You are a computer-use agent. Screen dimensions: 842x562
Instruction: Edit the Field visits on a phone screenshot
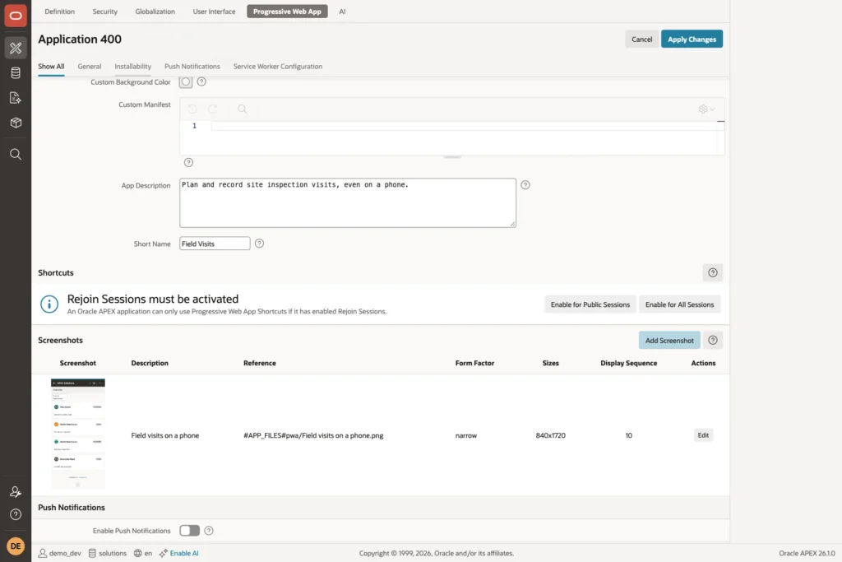coord(704,435)
